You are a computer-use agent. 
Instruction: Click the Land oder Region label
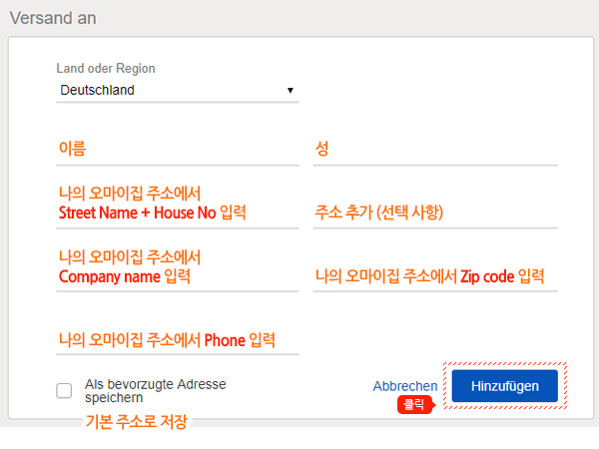coord(106,68)
